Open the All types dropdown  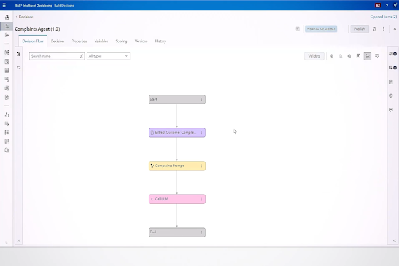click(x=108, y=56)
